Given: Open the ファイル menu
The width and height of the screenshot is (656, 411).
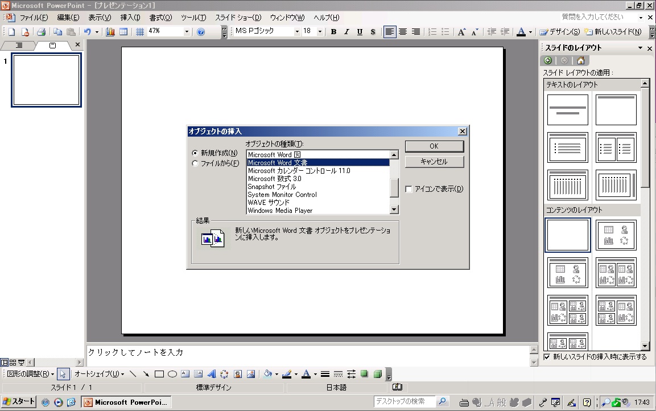Looking at the screenshot, I should 34,18.
